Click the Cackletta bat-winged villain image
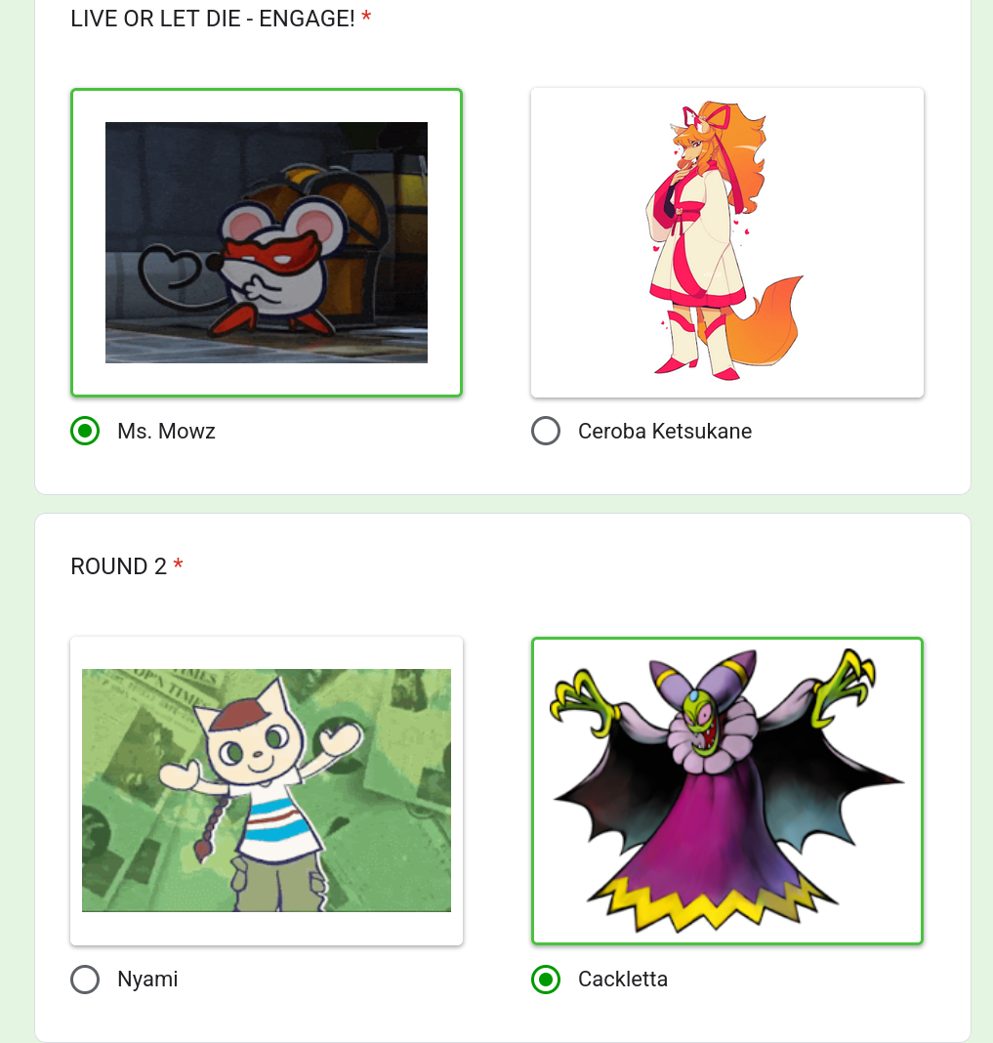 pos(727,791)
